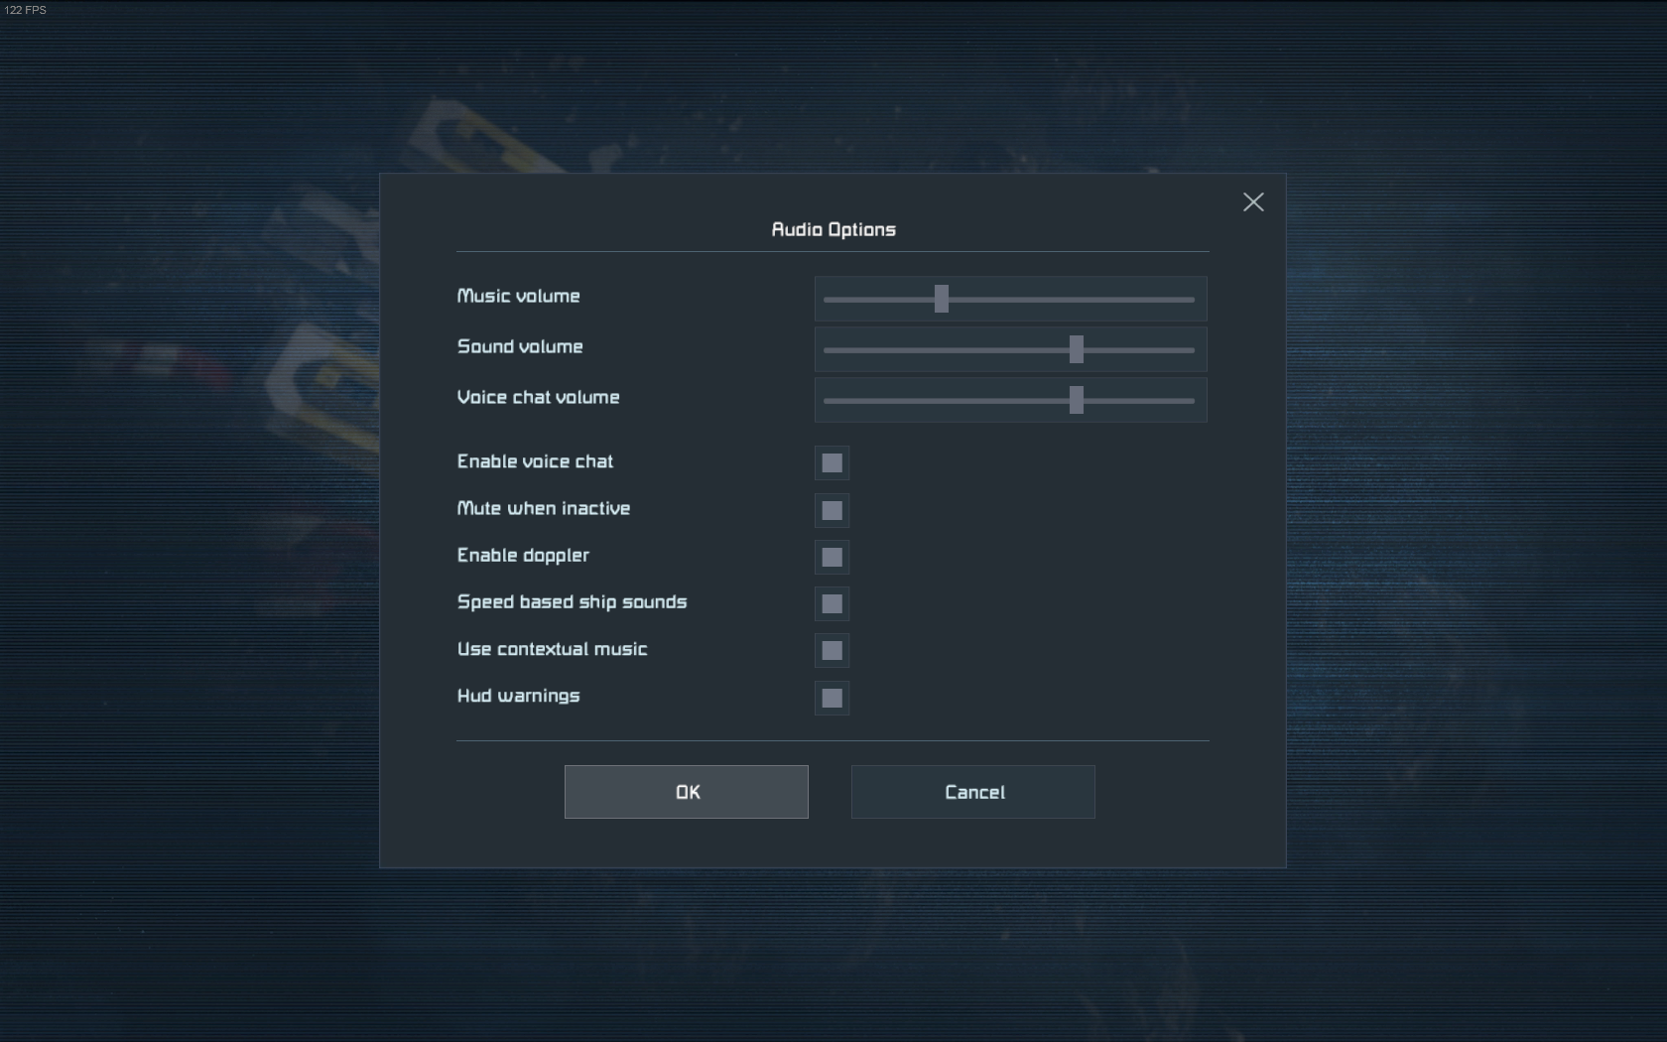Click the 'Hud warnings' text label
The image size is (1667, 1042).
518,696
